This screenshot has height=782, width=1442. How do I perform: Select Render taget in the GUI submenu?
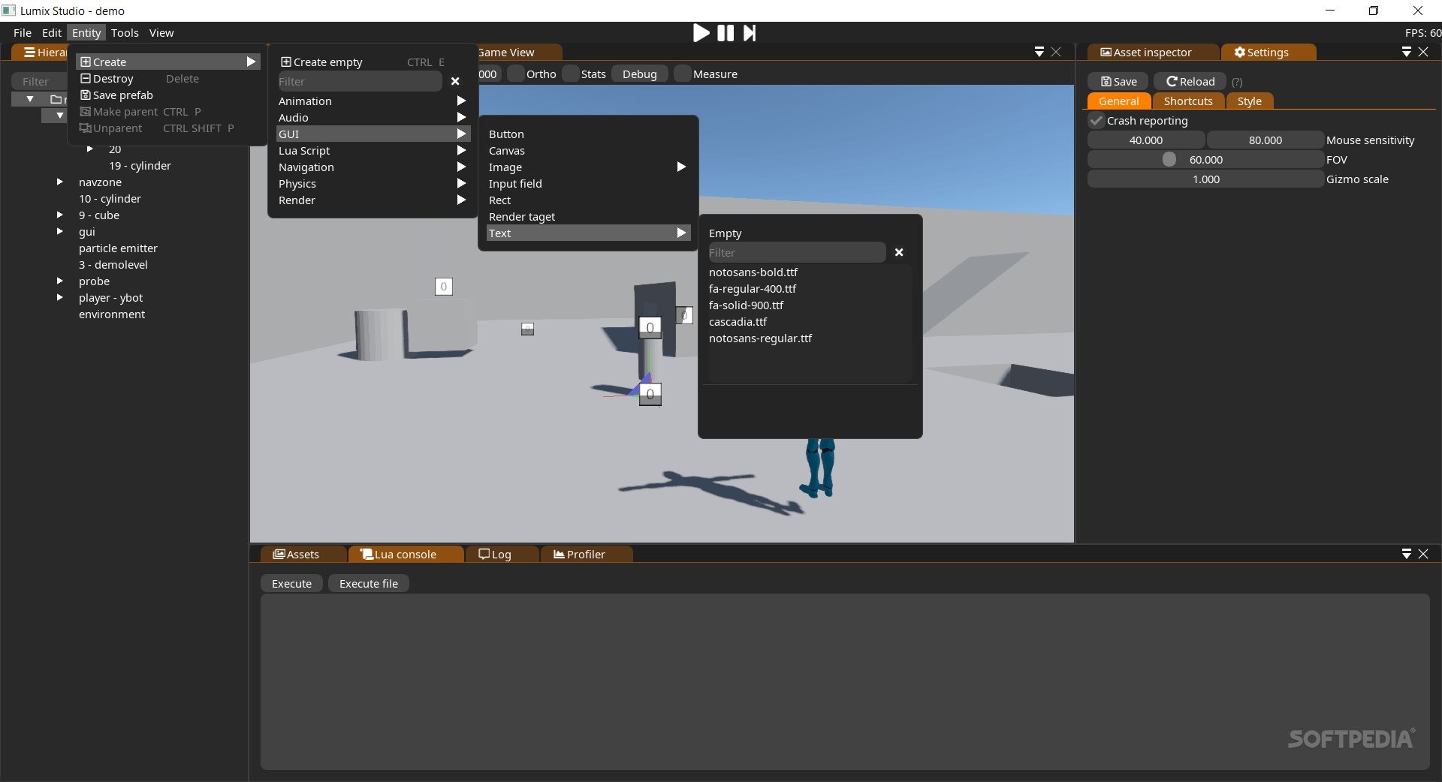tap(587, 216)
